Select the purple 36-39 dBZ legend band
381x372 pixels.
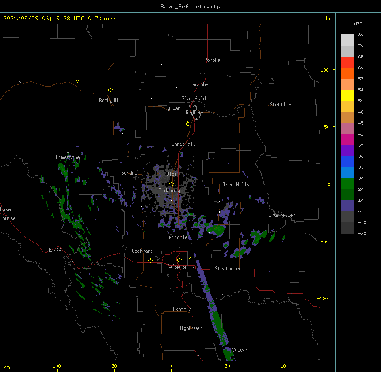(347, 151)
